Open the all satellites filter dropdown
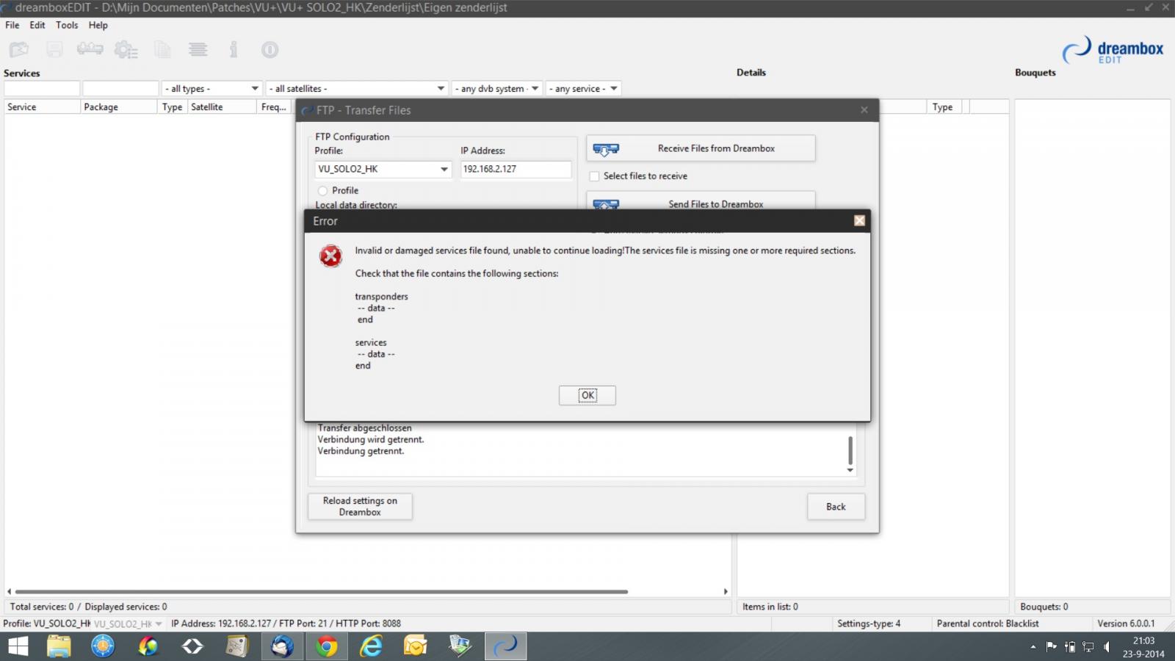The width and height of the screenshot is (1175, 661). pos(441,88)
